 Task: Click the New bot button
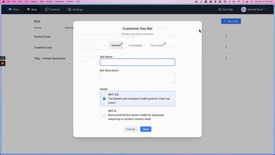pyautogui.click(x=231, y=21)
